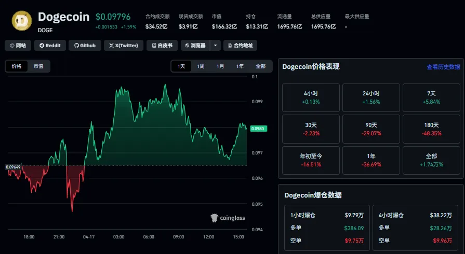Select the 1月 time range
This screenshot has height=254, width=465.
[220, 66]
